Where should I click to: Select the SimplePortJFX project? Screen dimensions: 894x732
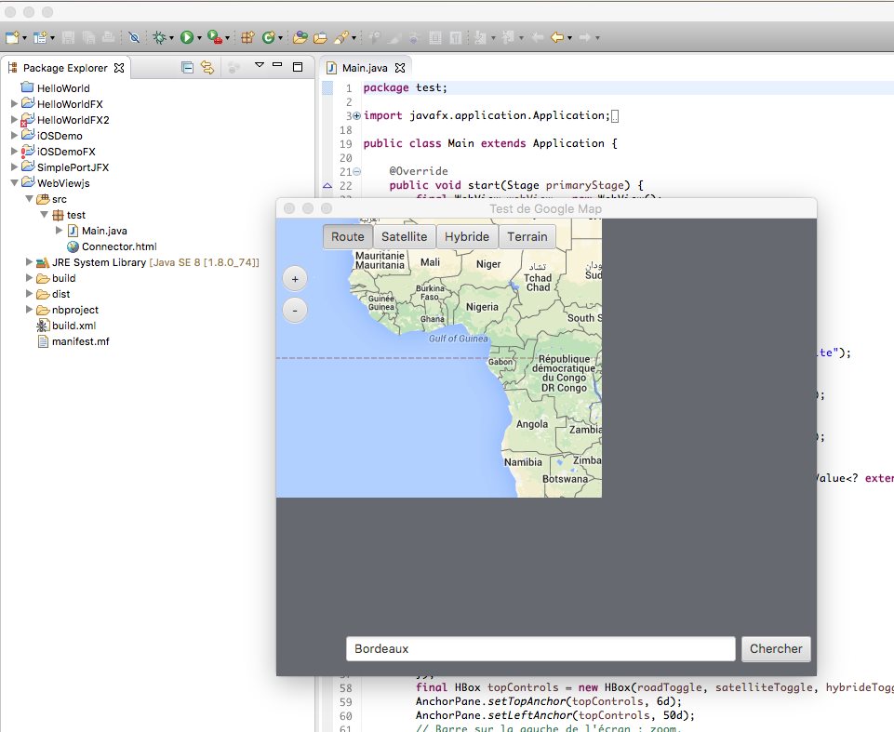[65, 167]
